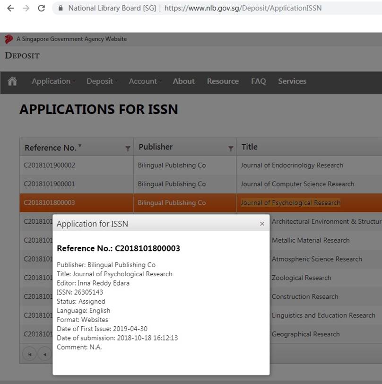This screenshot has width=382, height=384.
Task: Click Bilingual Publishing Co in Computer Science row
Action: click(x=172, y=184)
